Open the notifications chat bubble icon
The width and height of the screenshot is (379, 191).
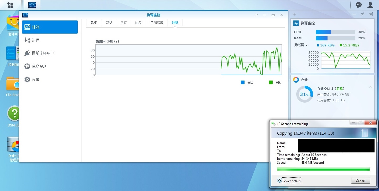click(359, 5)
